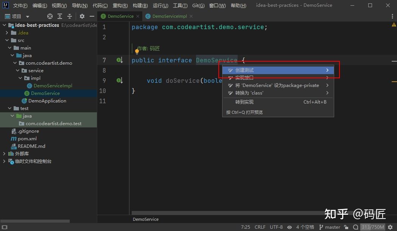Select the .gitignore file
This screenshot has width=397, height=231.
[x=28, y=131]
